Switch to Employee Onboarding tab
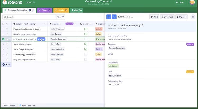 coord(17,10)
